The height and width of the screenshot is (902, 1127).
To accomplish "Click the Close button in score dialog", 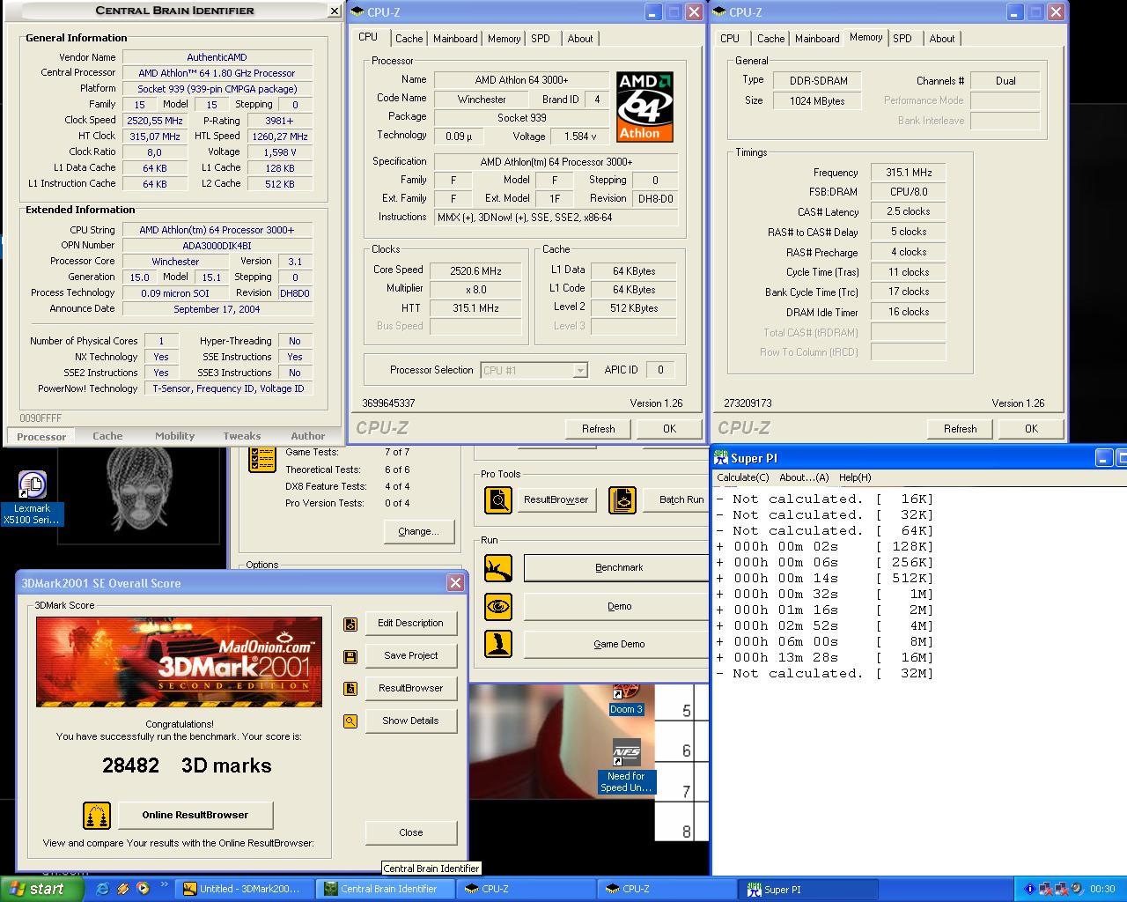I will coord(411,832).
